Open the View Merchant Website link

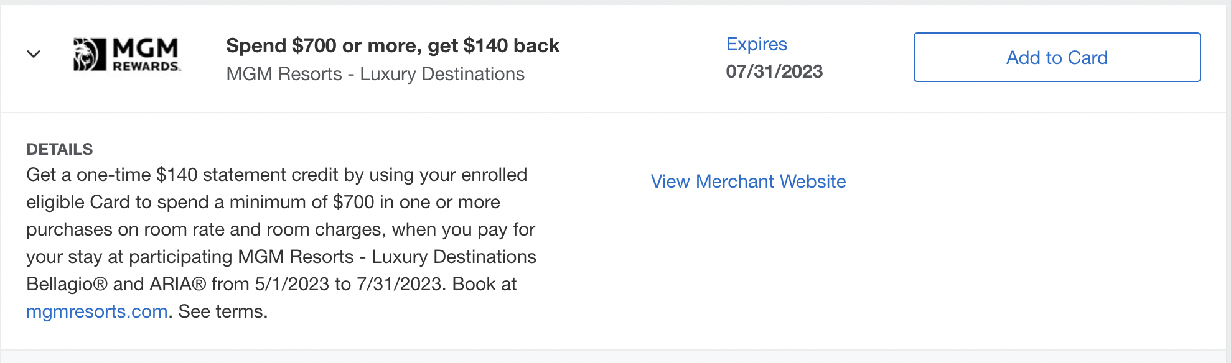point(748,181)
